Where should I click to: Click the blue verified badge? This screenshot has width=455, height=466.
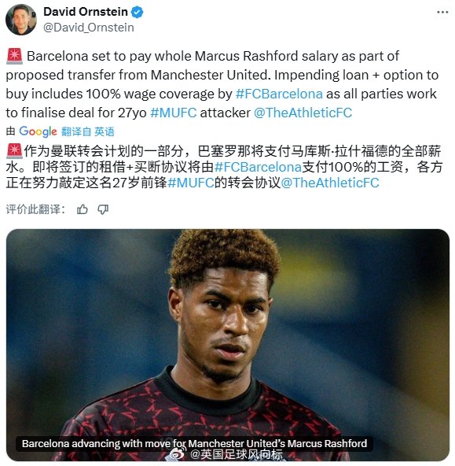coord(137,12)
